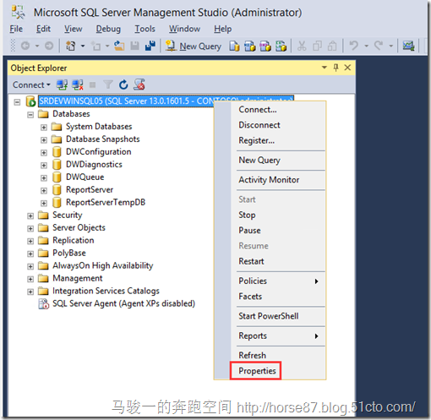This screenshot has width=431, height=420.
Task: Open the New Project dropdown arrow
Action: coord(83,46)
